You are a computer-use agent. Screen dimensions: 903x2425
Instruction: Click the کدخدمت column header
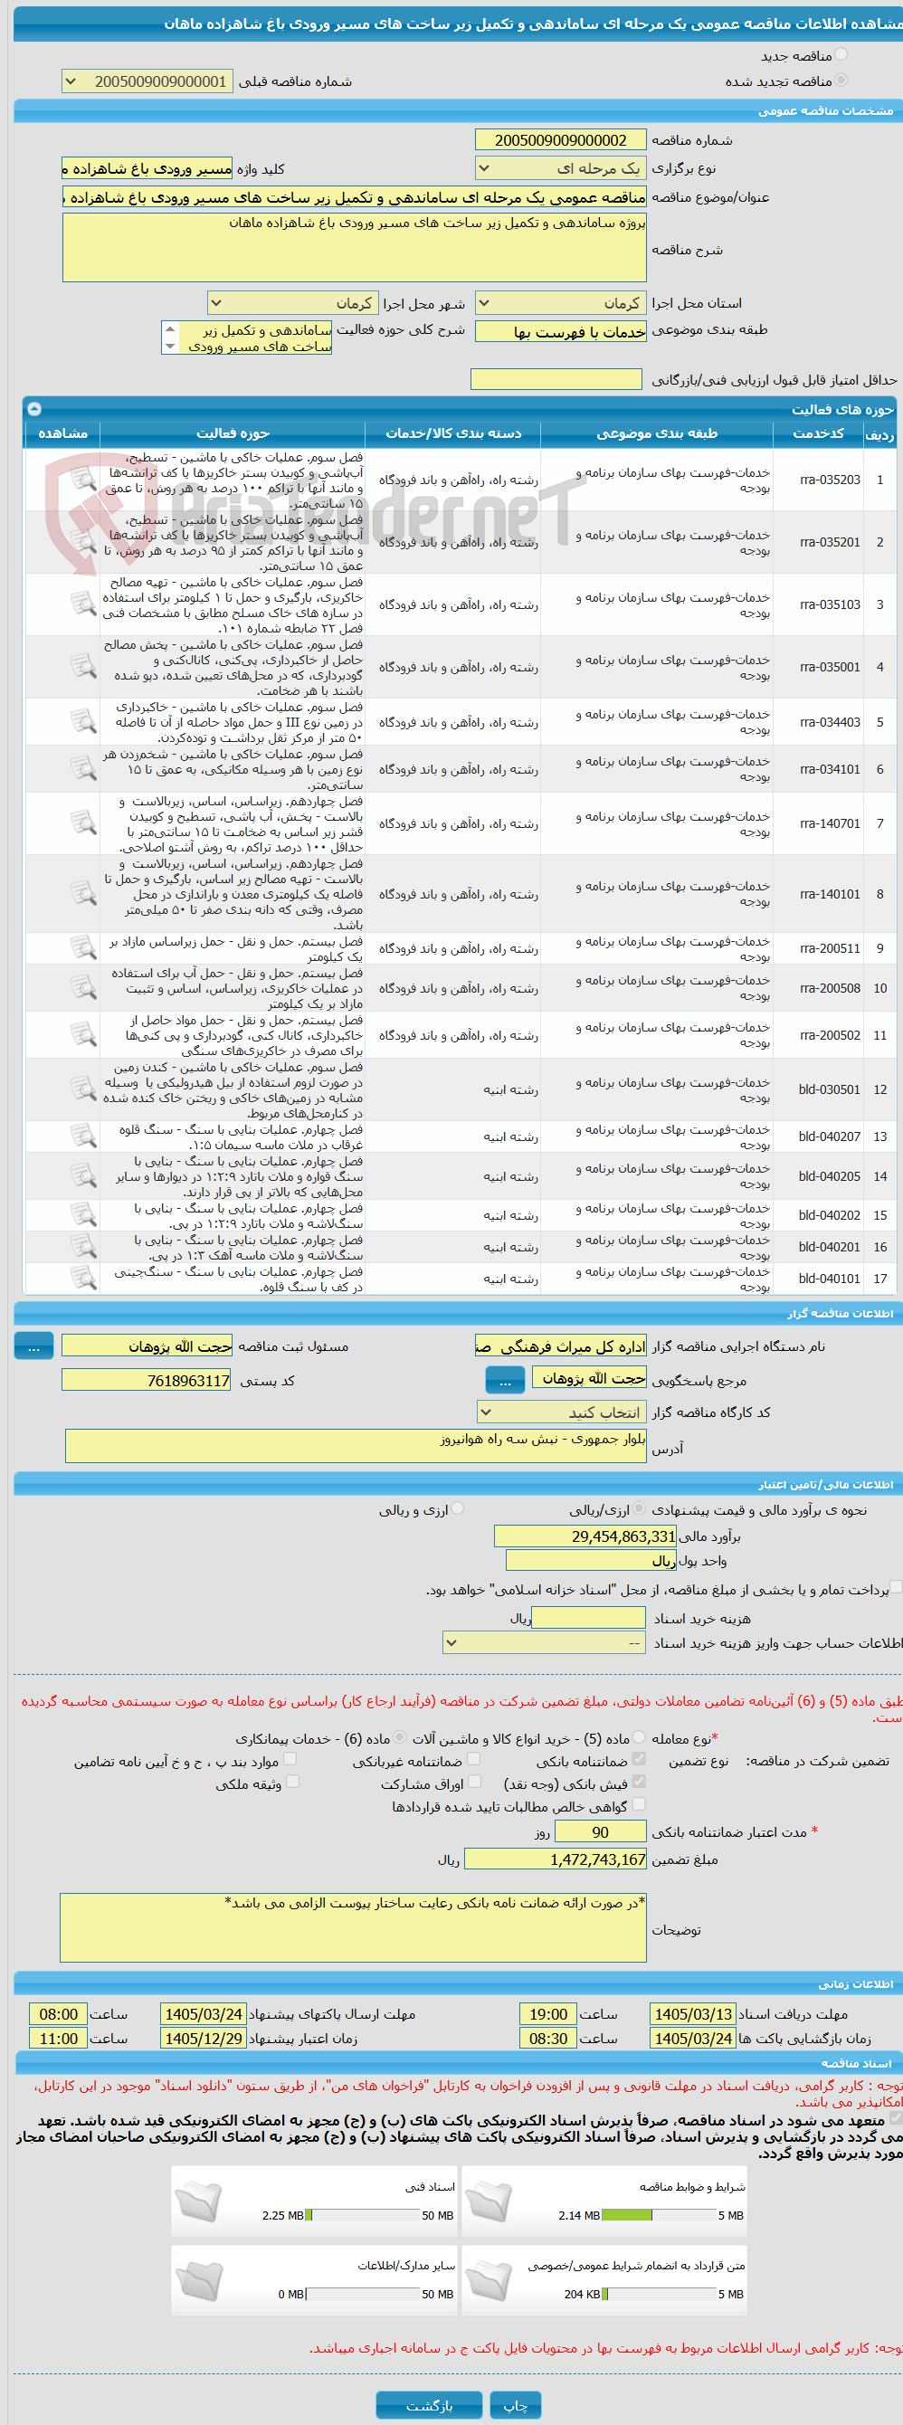tap(818, 433)
